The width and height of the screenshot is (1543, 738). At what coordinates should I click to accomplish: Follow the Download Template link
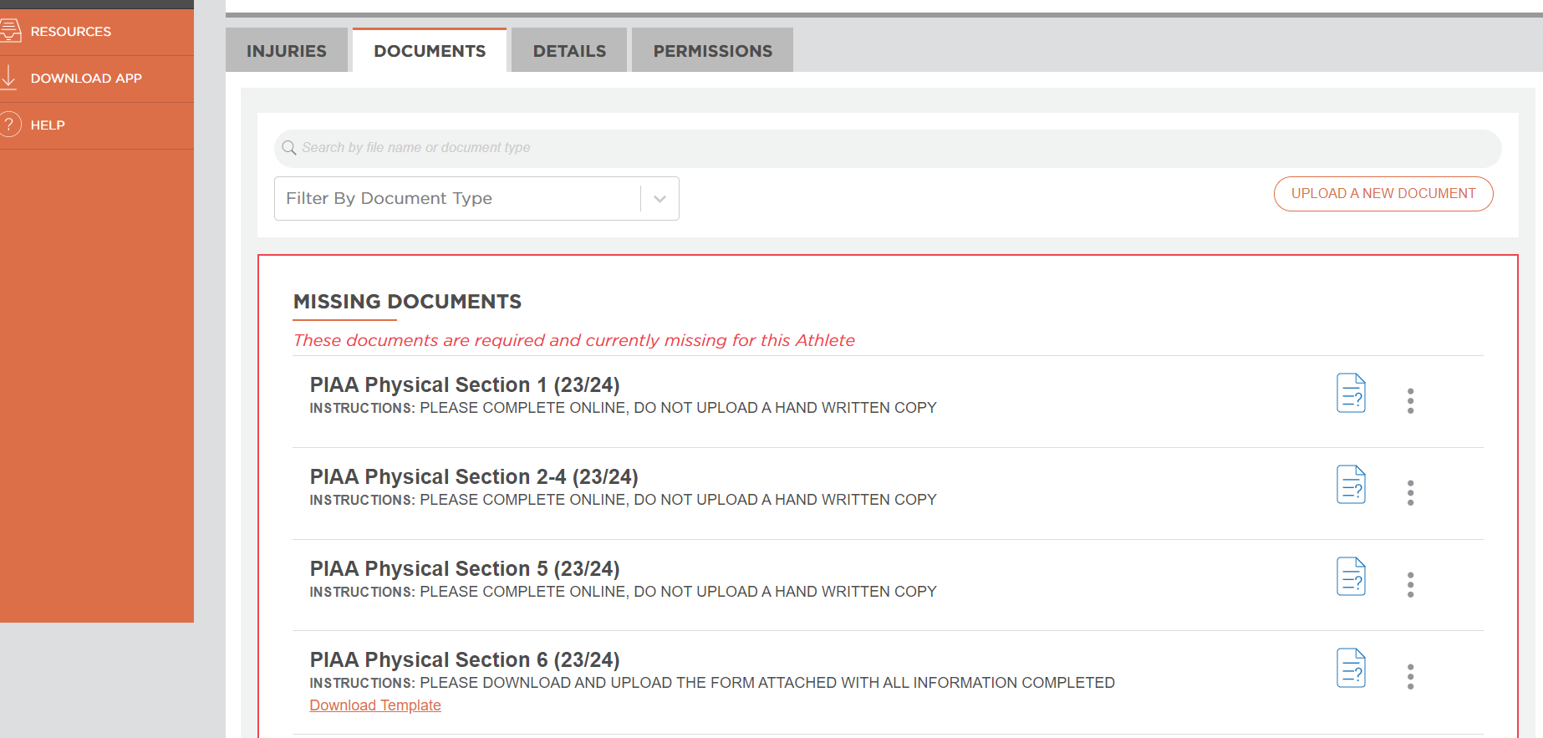click(375, 705)
